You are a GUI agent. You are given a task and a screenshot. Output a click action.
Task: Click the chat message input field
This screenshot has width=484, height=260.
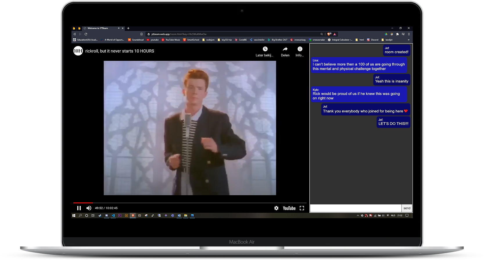click(356, 208)
